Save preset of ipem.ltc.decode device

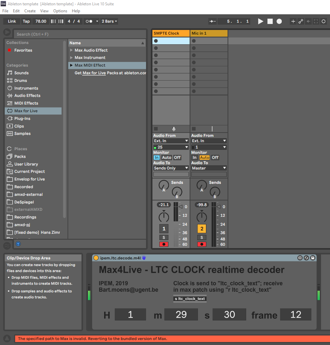pos(313,258)
